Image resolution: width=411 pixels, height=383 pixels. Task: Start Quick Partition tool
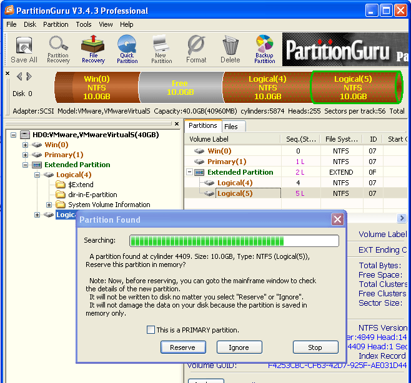pyautogui.click(x=127, y=49)
